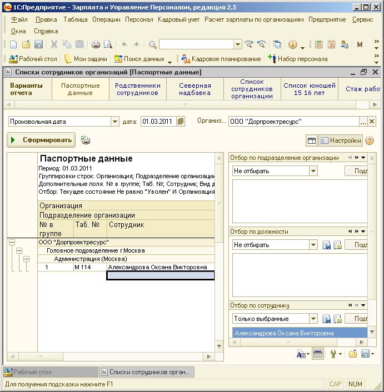Open the calendar icon in the toolbar
The height and width of the screenshot is (392, 384).
pos(331,44)
